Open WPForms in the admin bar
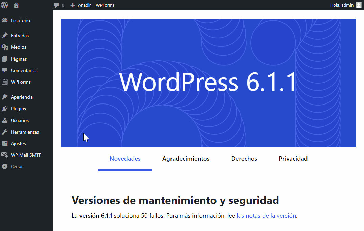The height and width of the screenshot is (231, 364). [105, 5]
